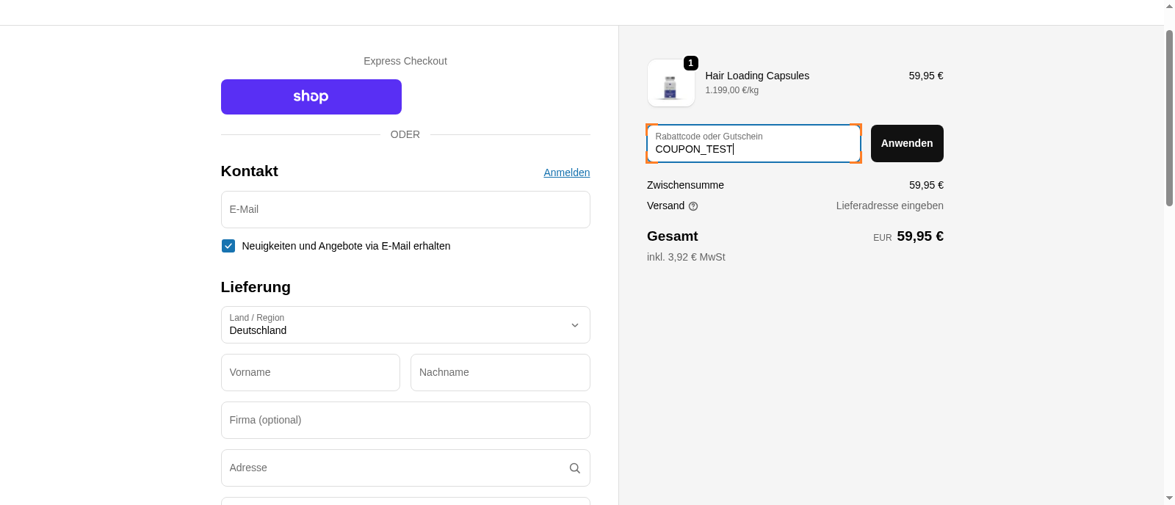Viewport: 1175px width, 505px height.
Task: Click the scrollbar down arrow
Action: (1169, 498)
